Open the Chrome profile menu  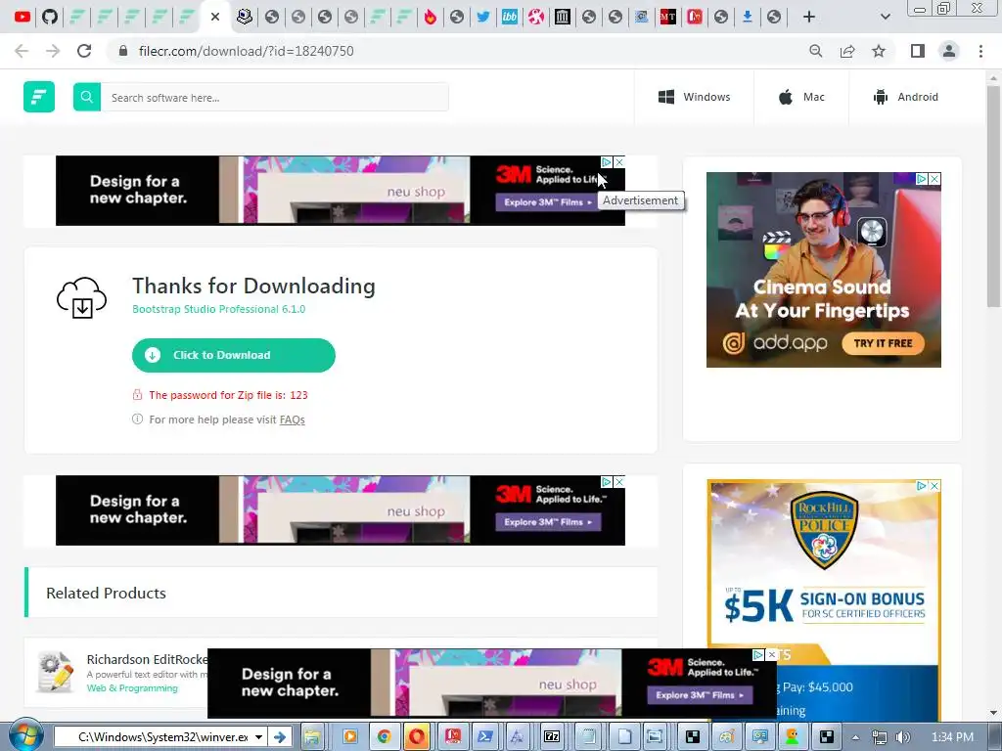click(949, 51)
